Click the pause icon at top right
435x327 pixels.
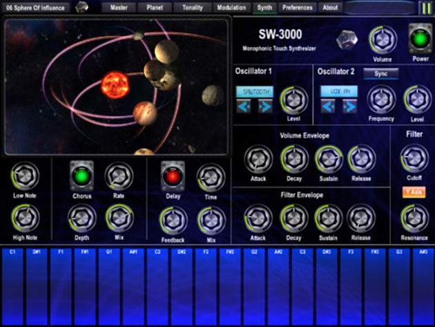coord(426,8)
